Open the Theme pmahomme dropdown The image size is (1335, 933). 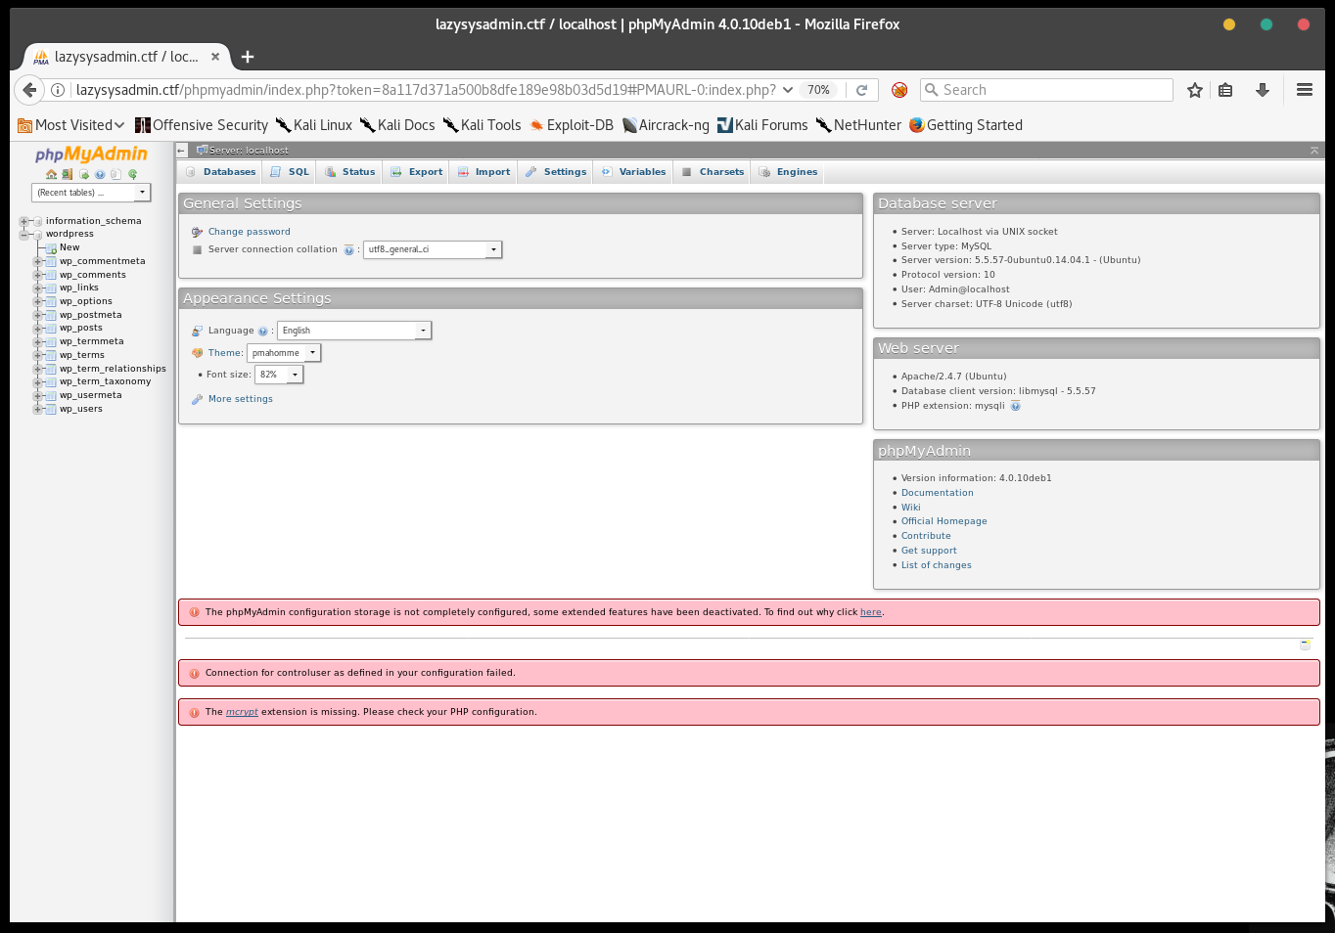click(284, 353)
